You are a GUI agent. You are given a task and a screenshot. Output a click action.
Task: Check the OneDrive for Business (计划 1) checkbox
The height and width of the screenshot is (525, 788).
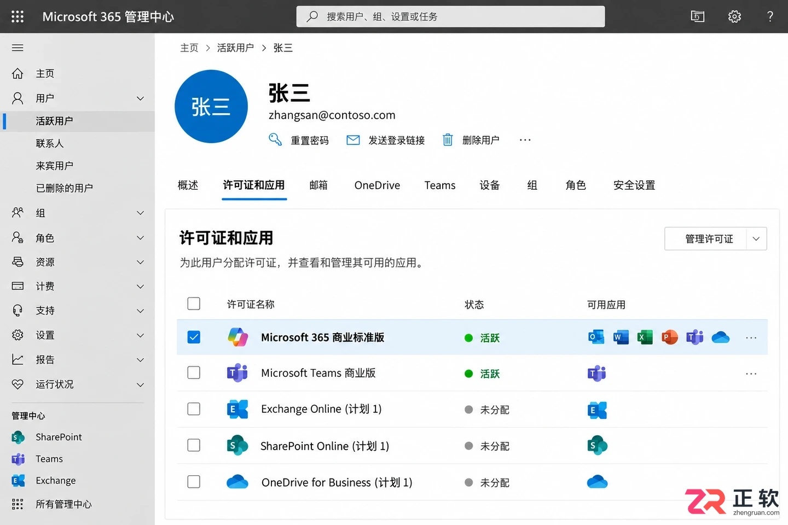(x=194, y=481)
